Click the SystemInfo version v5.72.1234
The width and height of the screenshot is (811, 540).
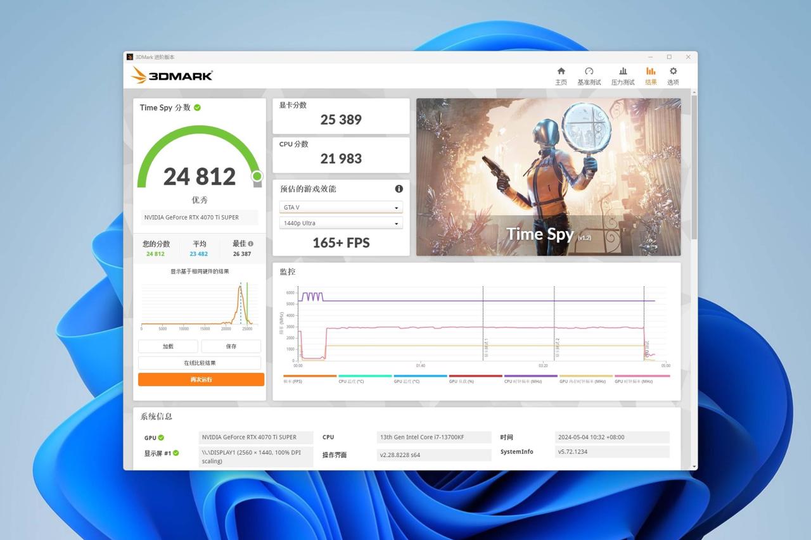click(x=612, y=452)
